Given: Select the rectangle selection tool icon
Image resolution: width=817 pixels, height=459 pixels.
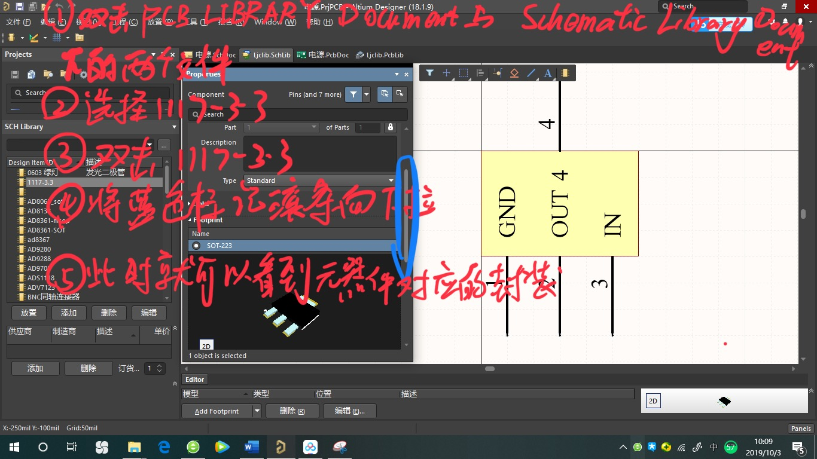Looking at the screenshot, I should coord(463,73).
